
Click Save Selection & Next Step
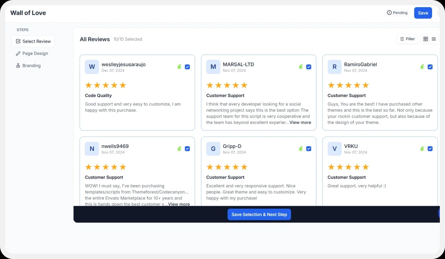(259, 214)
